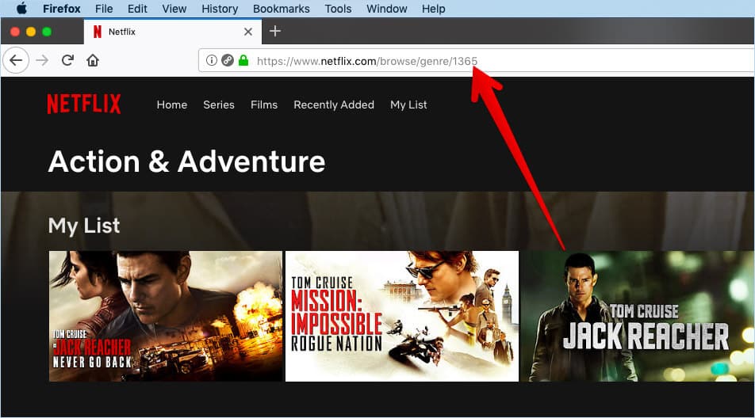Open My List in Netflix navigation

click(x=408, y=104)
